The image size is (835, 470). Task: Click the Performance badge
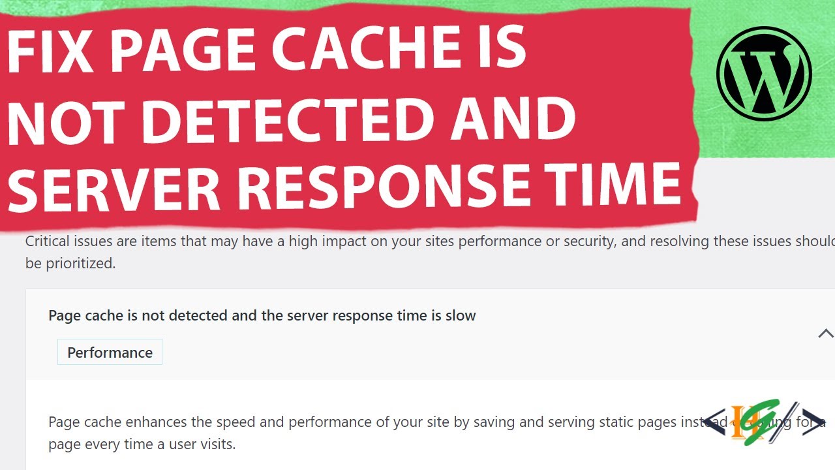(110, 352)
